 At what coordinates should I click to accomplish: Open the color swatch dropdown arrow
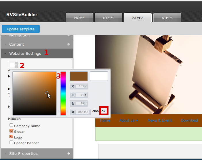(x=16, y=65)
